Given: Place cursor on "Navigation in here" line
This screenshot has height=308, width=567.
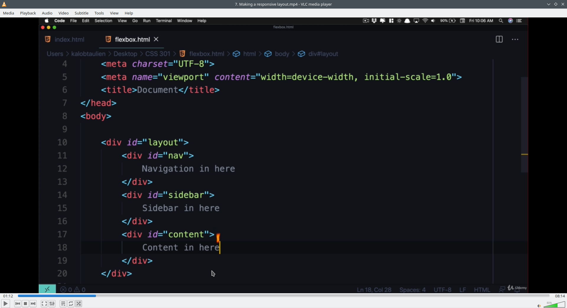Looking at the screenshot, I should pos(188,169).
